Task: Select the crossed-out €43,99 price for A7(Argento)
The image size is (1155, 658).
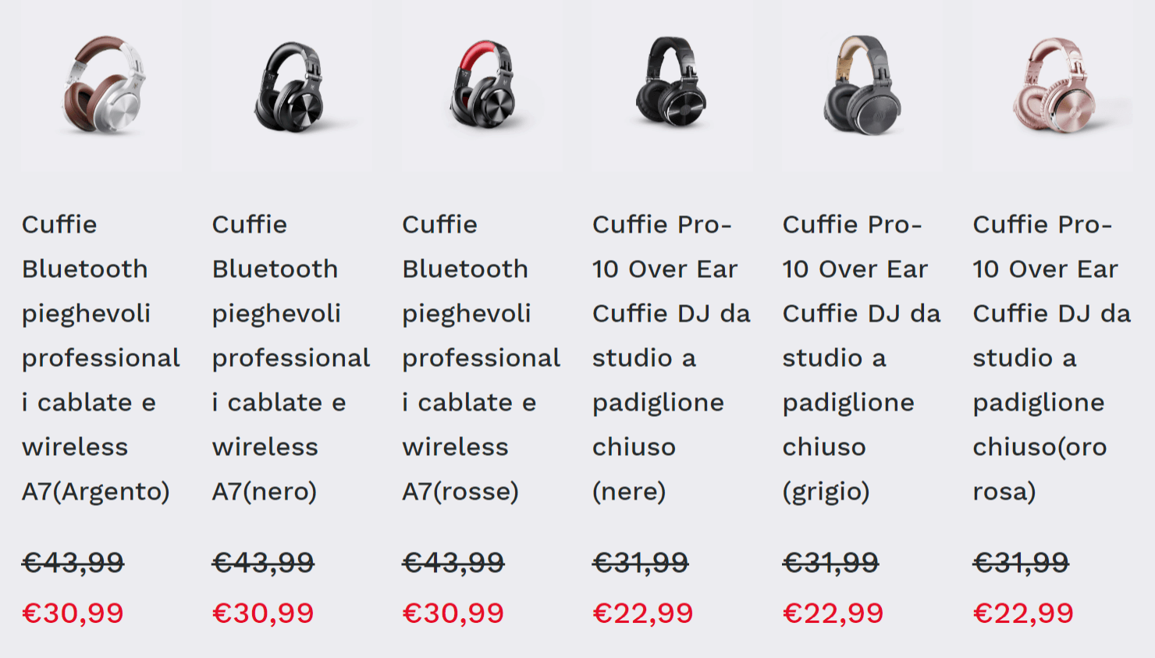Action: point(73,563)
